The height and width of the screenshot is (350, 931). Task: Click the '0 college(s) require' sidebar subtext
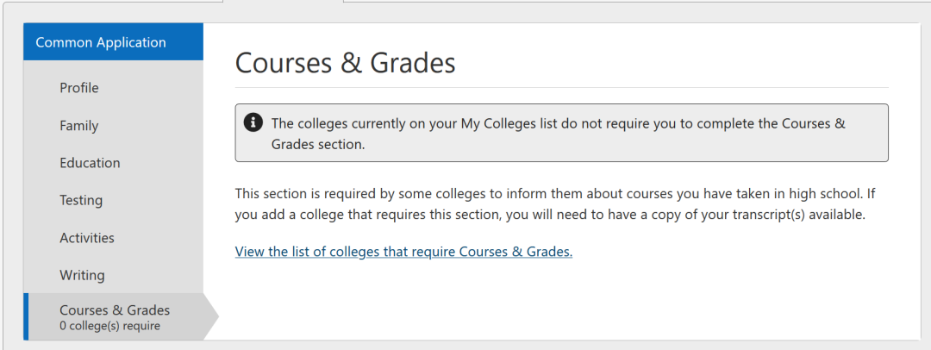tap(109, 326)
